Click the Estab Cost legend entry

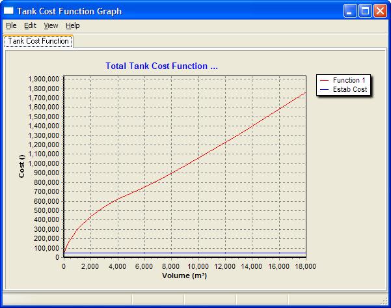344,89
